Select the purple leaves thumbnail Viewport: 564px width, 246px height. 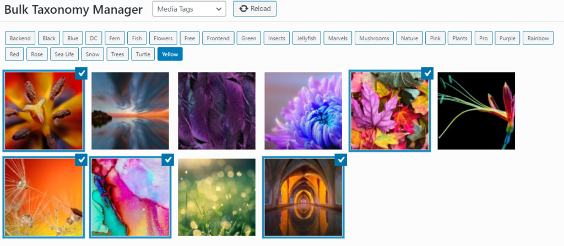[217, 111]
